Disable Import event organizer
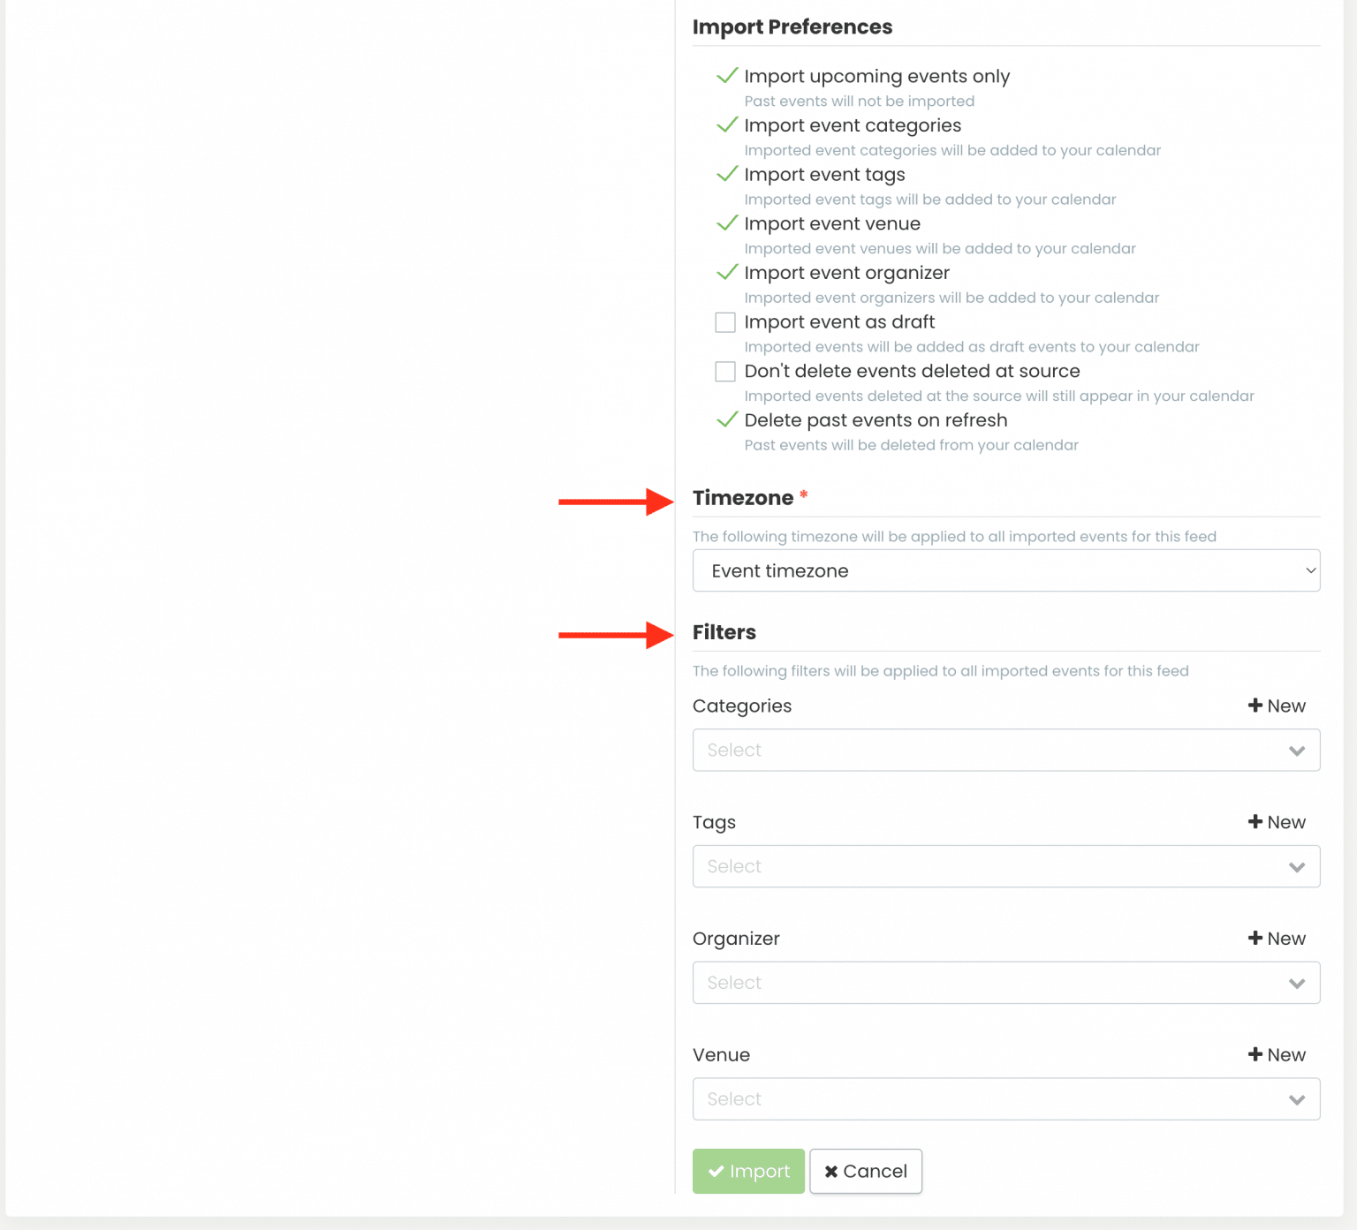This screenshot has height=1230, width=1357. [726, 273]
